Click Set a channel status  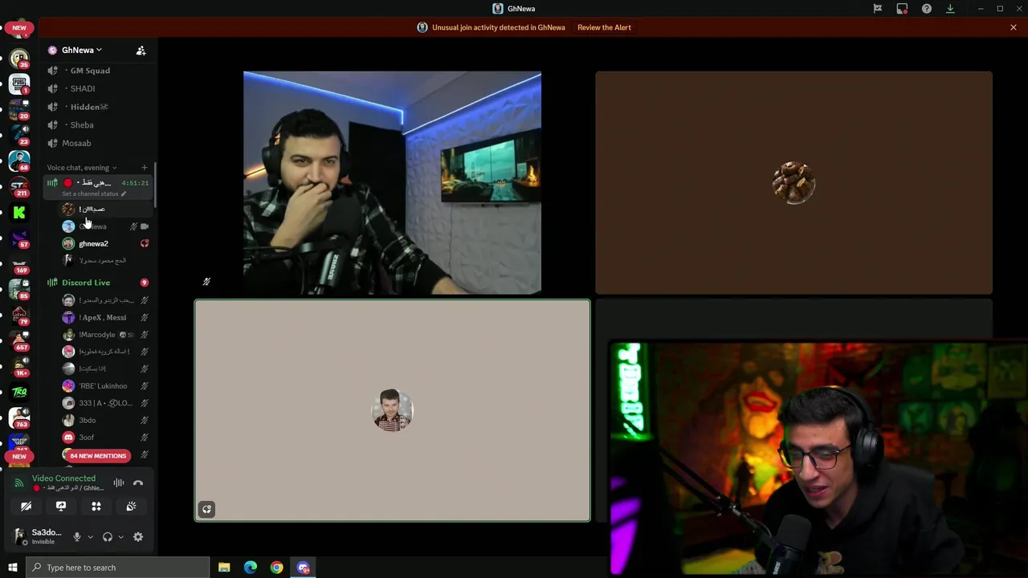pos(93,193)
